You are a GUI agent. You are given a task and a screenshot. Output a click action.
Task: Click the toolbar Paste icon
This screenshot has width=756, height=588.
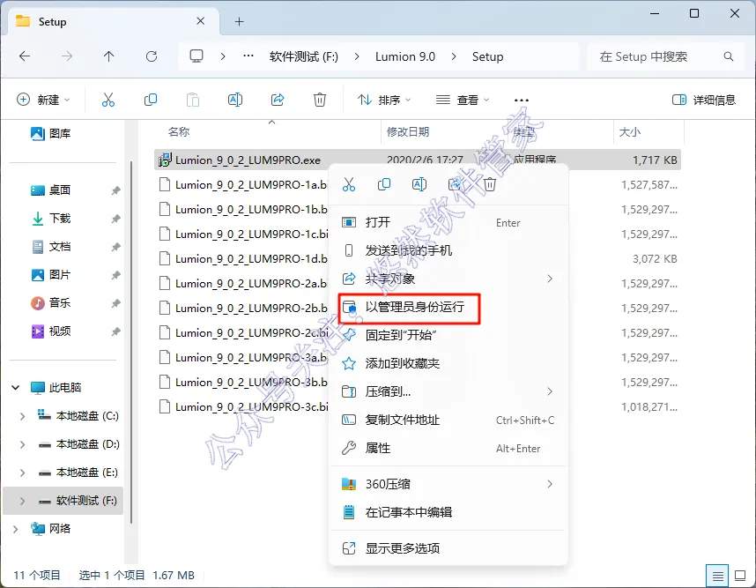coord(193,100)
